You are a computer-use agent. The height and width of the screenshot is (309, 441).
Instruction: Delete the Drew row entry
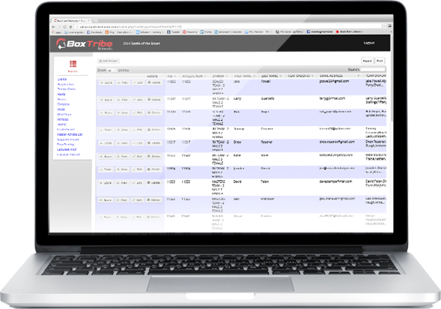click(x=154, y=143)
